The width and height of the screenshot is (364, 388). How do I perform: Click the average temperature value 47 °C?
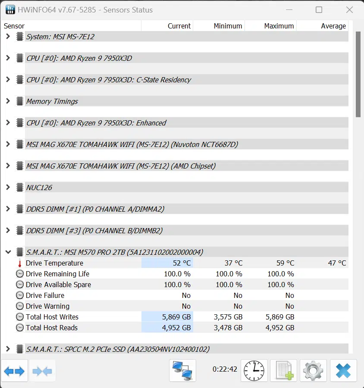[337, 263]
